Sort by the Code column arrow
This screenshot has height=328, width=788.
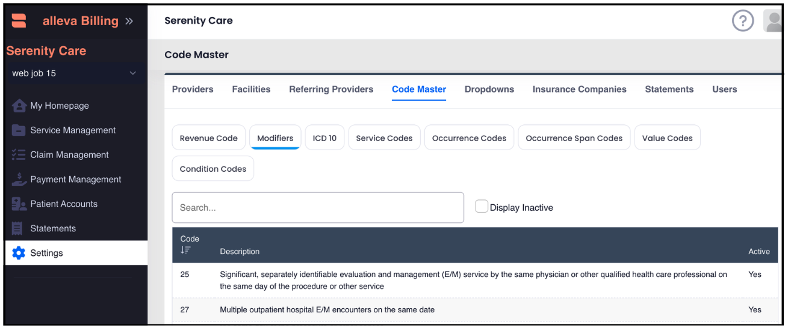[x=185, y=251]
